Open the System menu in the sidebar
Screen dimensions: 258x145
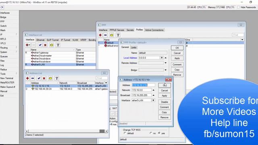click(x=4, y=52)
